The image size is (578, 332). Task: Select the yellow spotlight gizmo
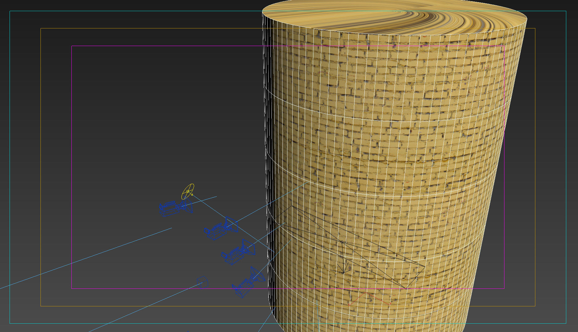188,191
